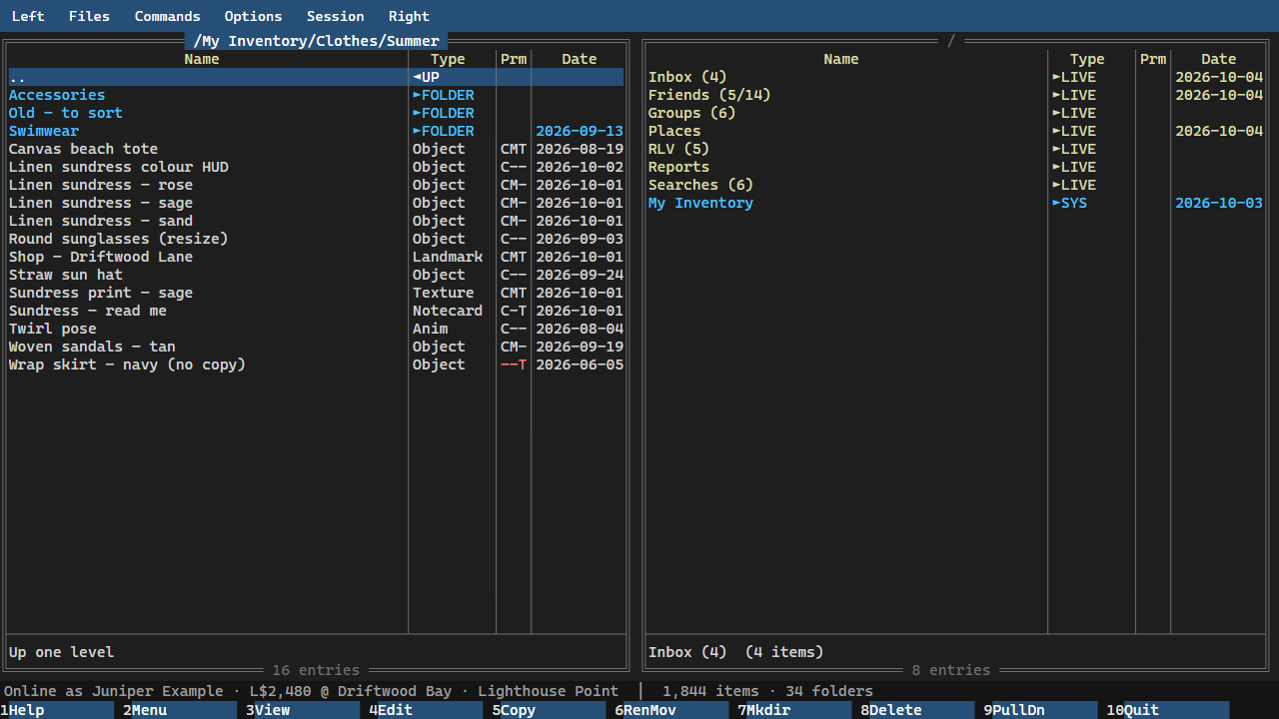Click the 8Delete function key

pyautogui.click(x=917, y=710)
